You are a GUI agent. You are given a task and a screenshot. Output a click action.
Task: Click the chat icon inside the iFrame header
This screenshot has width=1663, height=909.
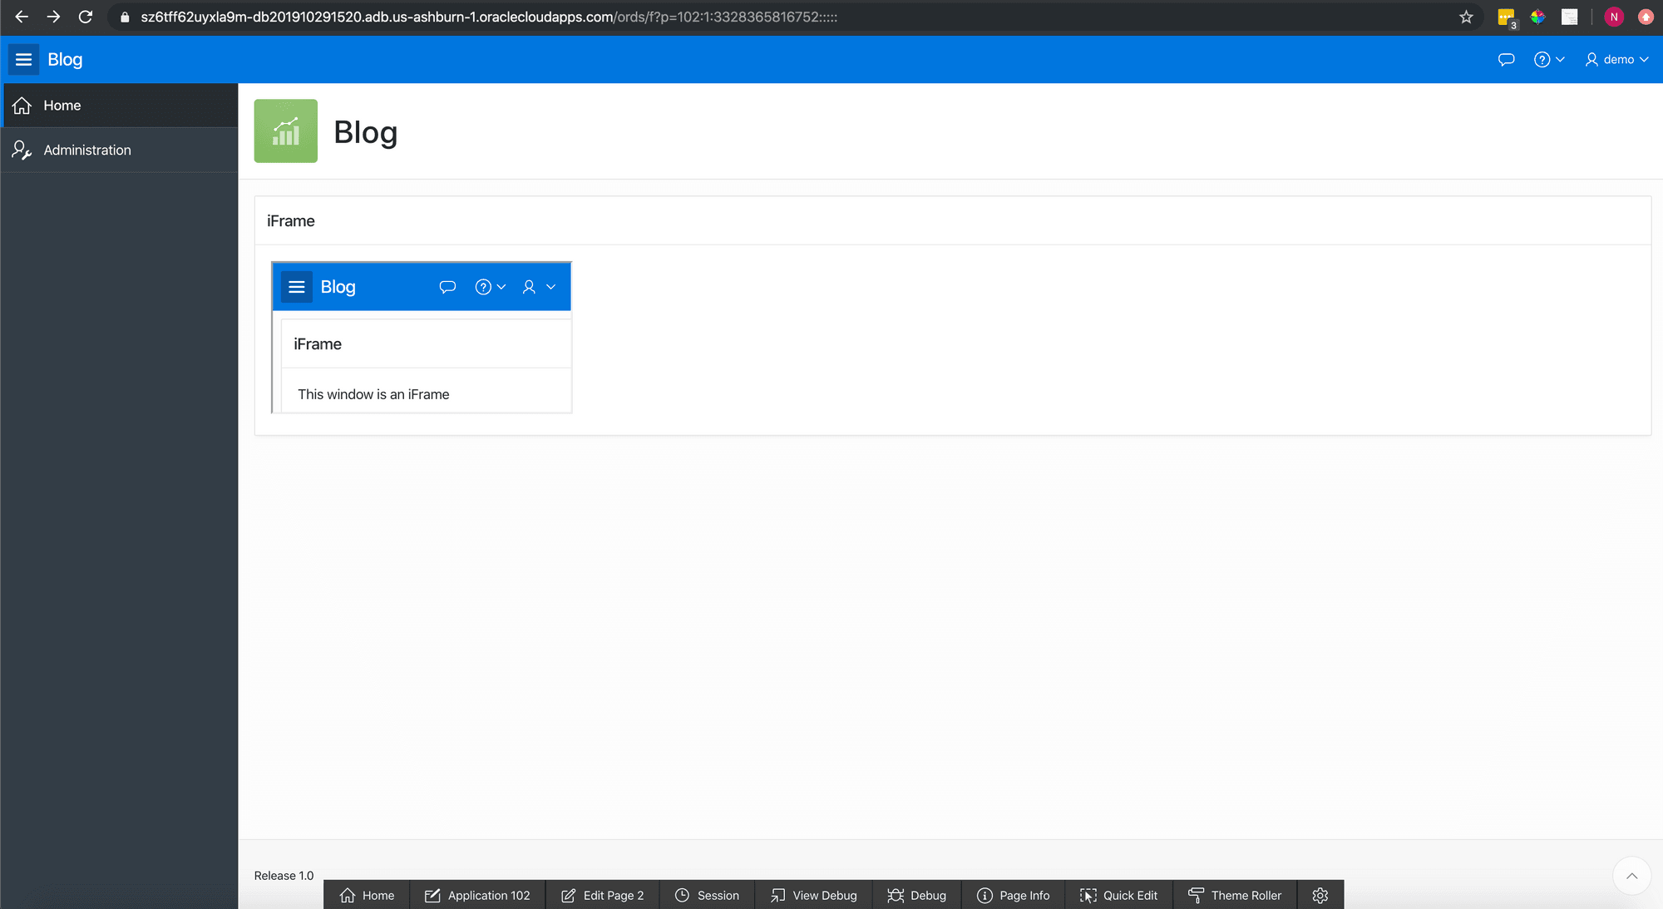[447, 286]
